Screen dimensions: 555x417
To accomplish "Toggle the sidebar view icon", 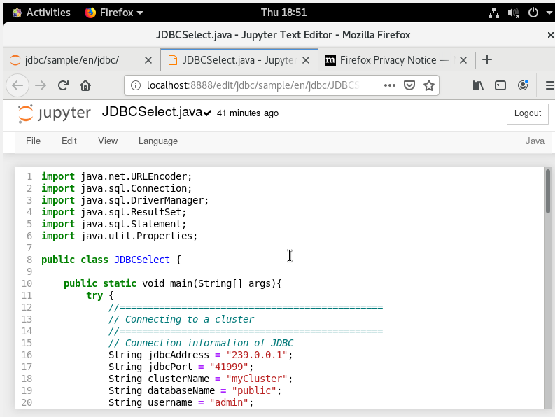I will coord(500,85).
